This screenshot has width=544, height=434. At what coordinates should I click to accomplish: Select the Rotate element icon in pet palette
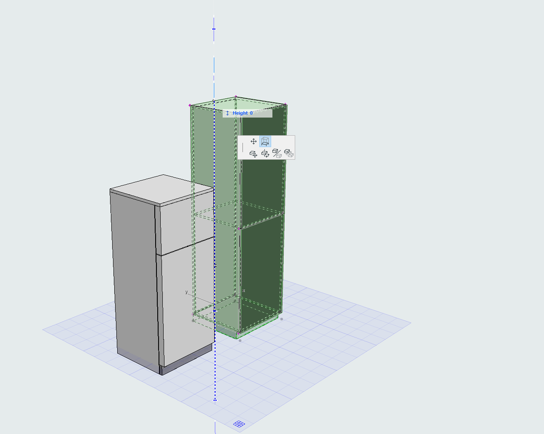coord(265,154)
